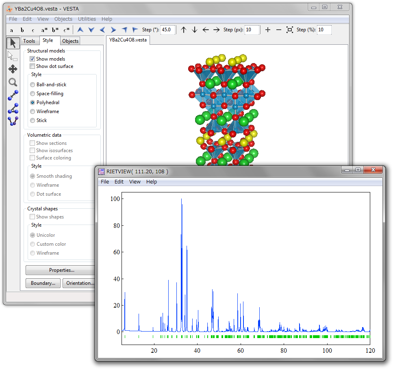Select the Ball-and-stick style
This screenshot has width=393, height=369.
click(x=33, y=85)
